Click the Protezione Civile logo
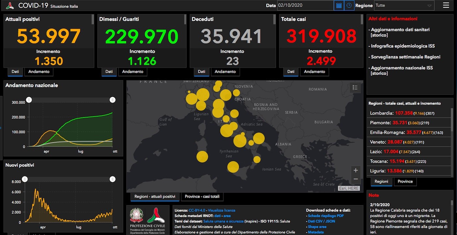The height and width of the screenshot is (235, 457). 156,215
